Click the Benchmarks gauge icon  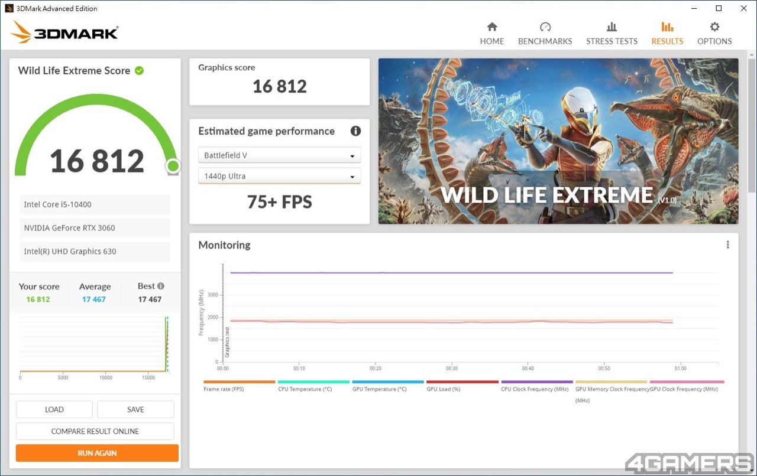(545, 27)
